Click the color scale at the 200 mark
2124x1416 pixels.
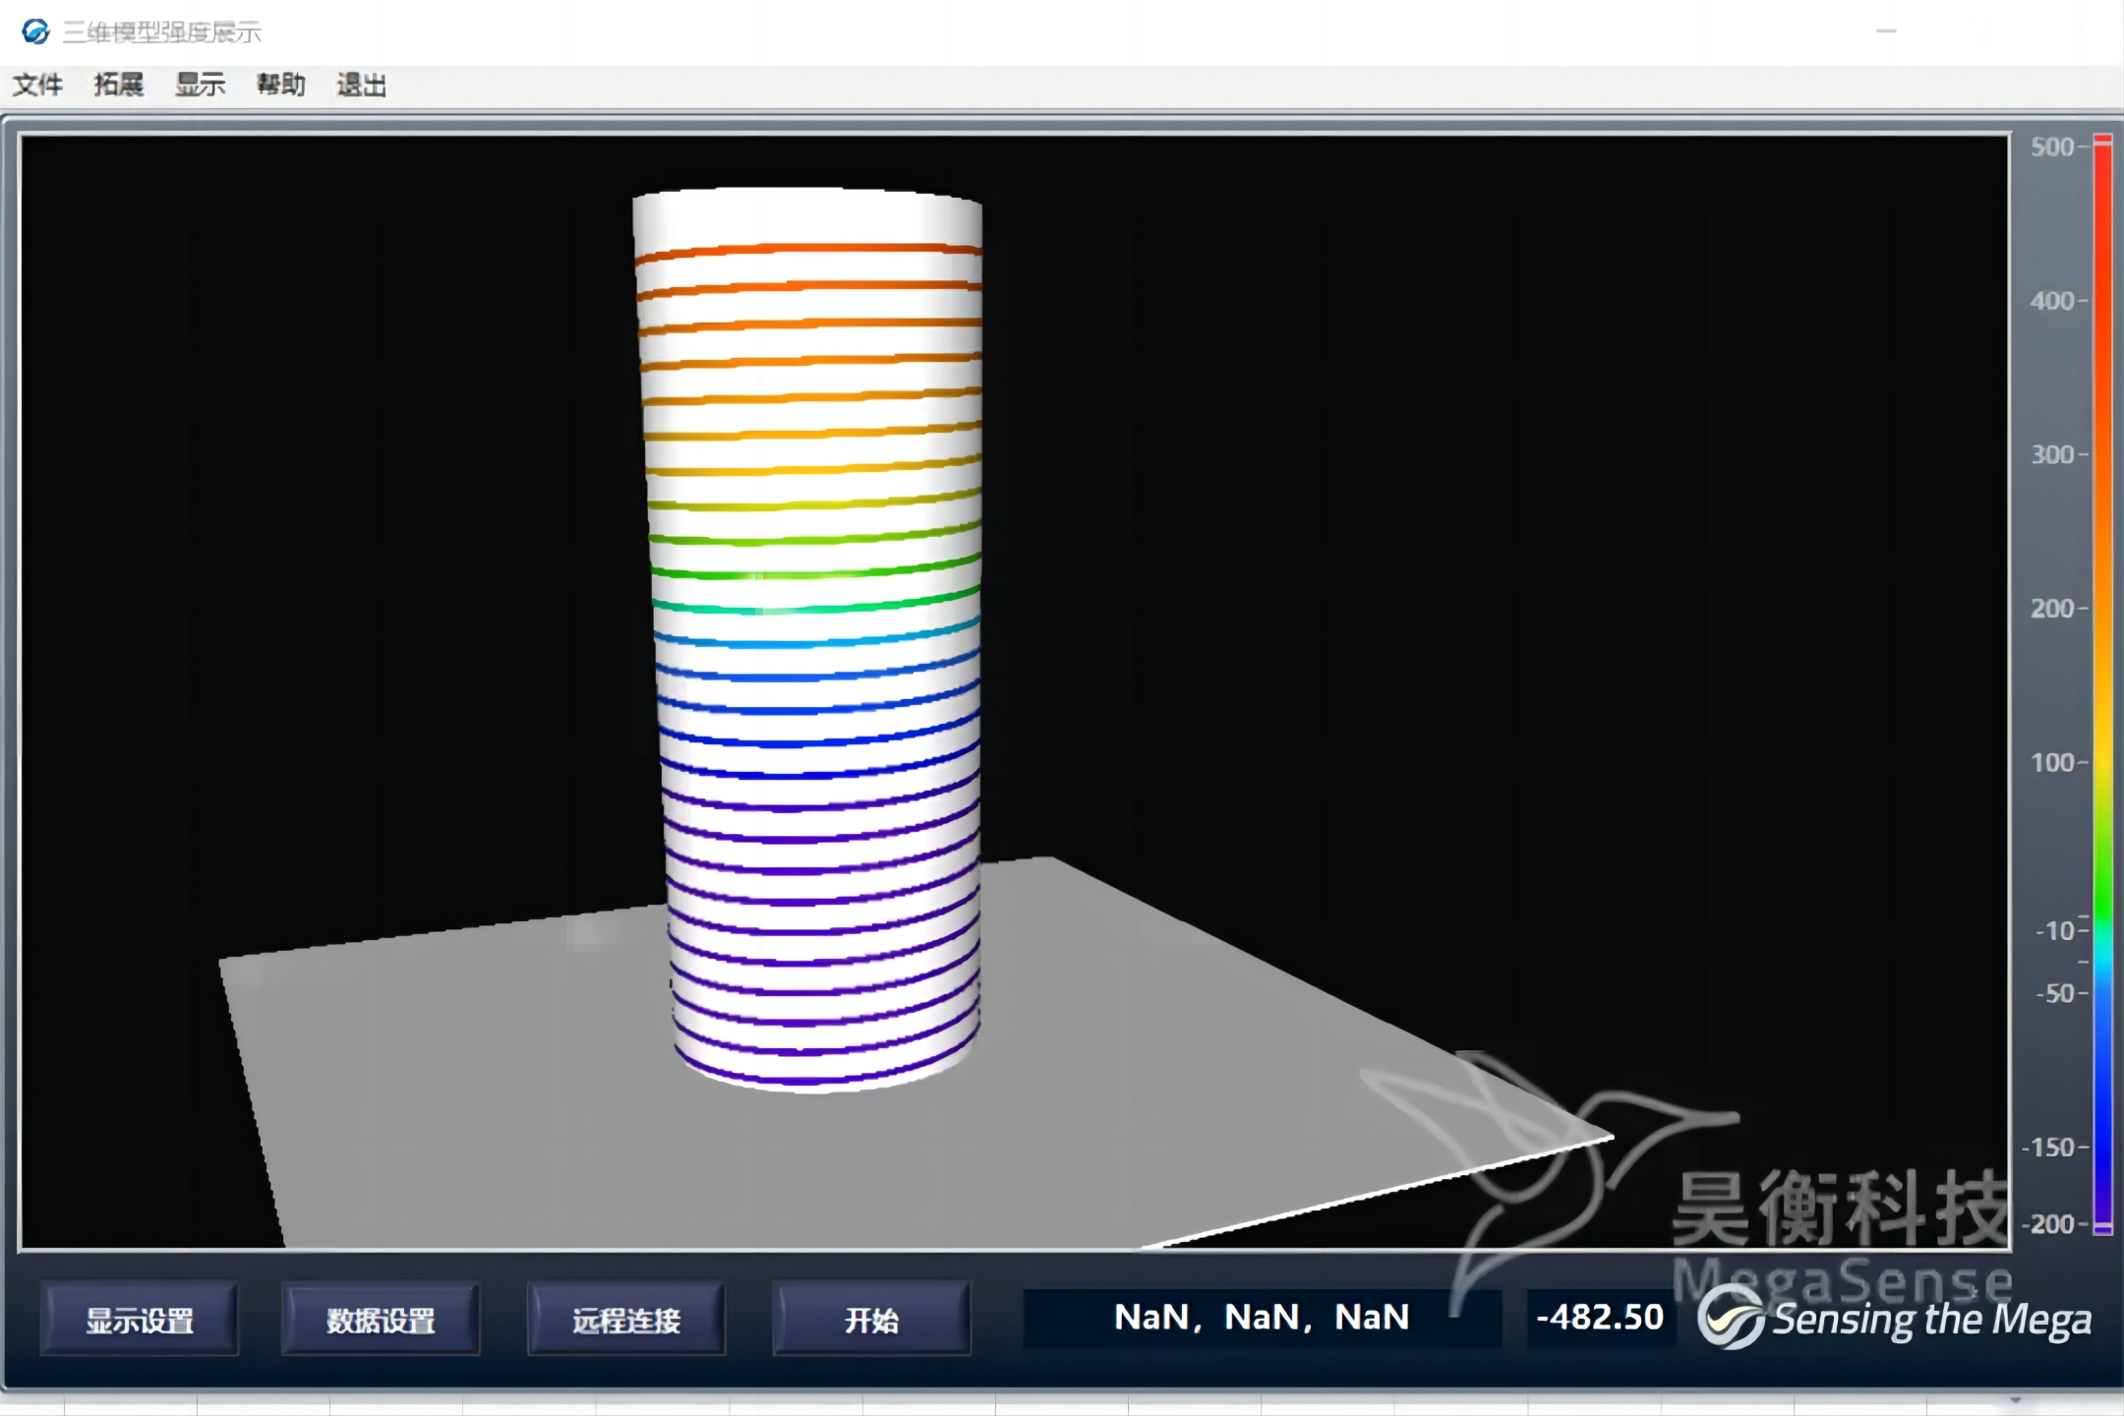point(2102,609)
